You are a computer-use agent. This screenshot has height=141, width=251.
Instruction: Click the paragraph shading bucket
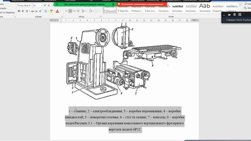(91, 11)
